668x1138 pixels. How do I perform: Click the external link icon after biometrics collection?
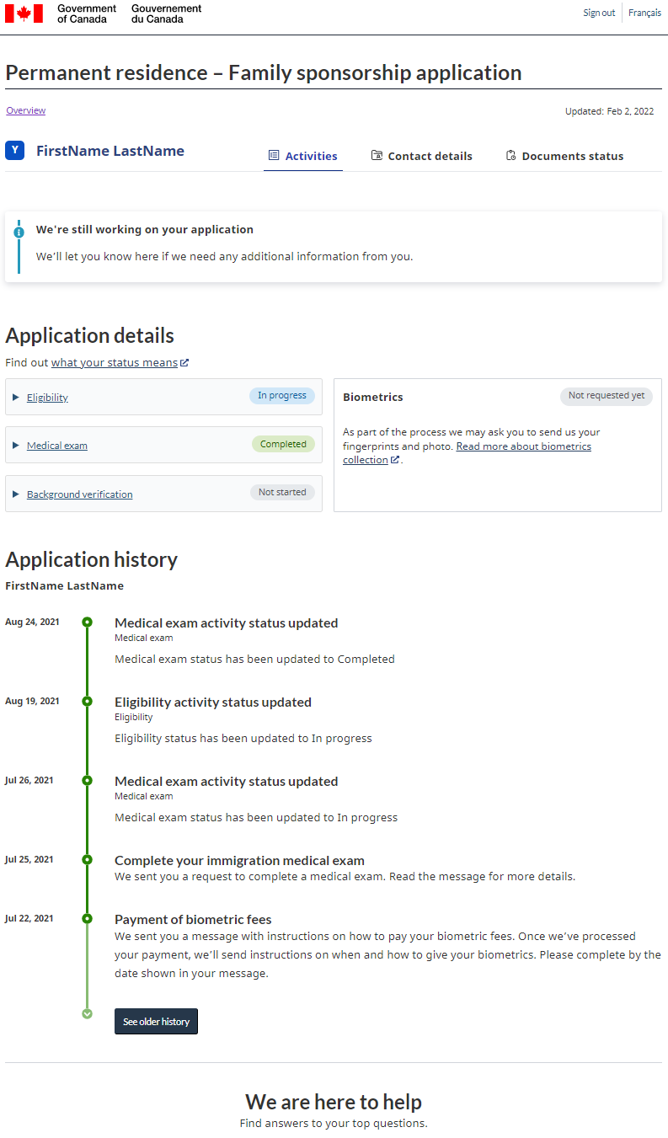pyautogui.click(x=394, y=459)
